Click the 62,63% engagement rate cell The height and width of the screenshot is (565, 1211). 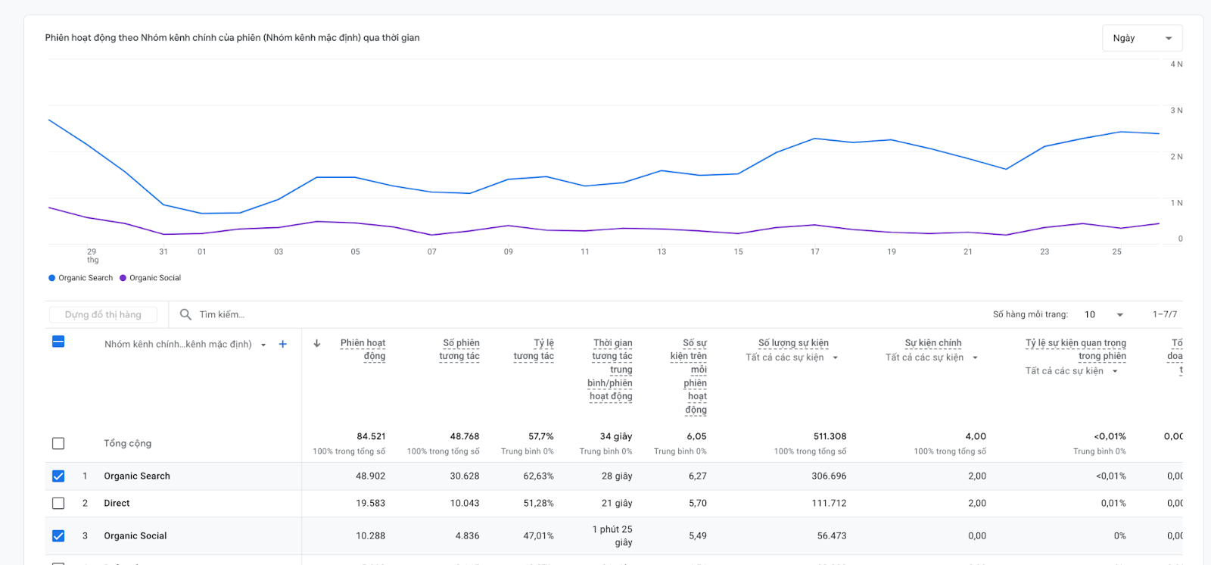(x=539, y=476)
